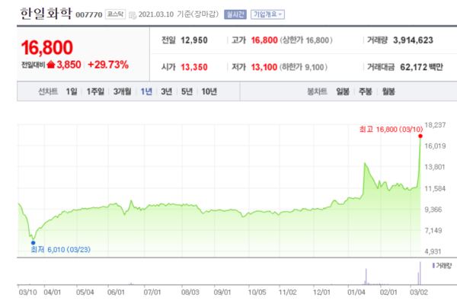Show the 5년 chart period
Screen dimensions: 457x304
point(187,91)
